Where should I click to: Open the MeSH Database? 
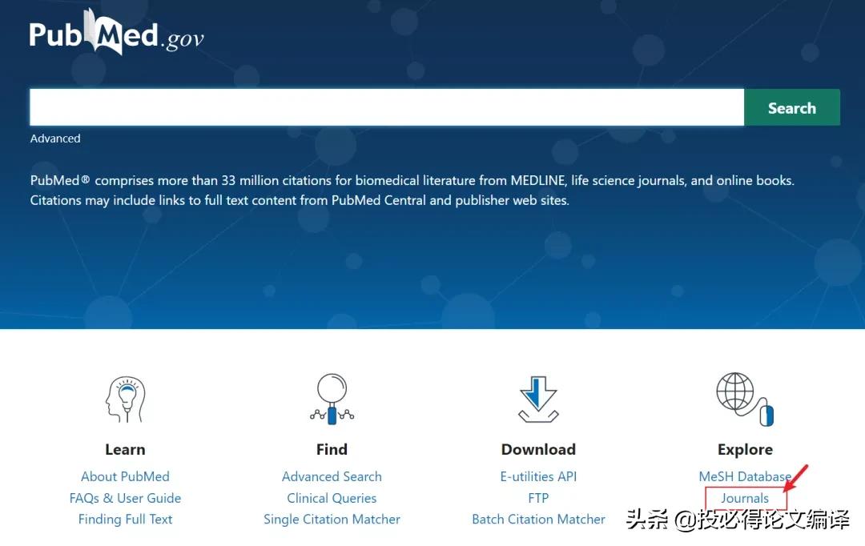tap(745, 476)
